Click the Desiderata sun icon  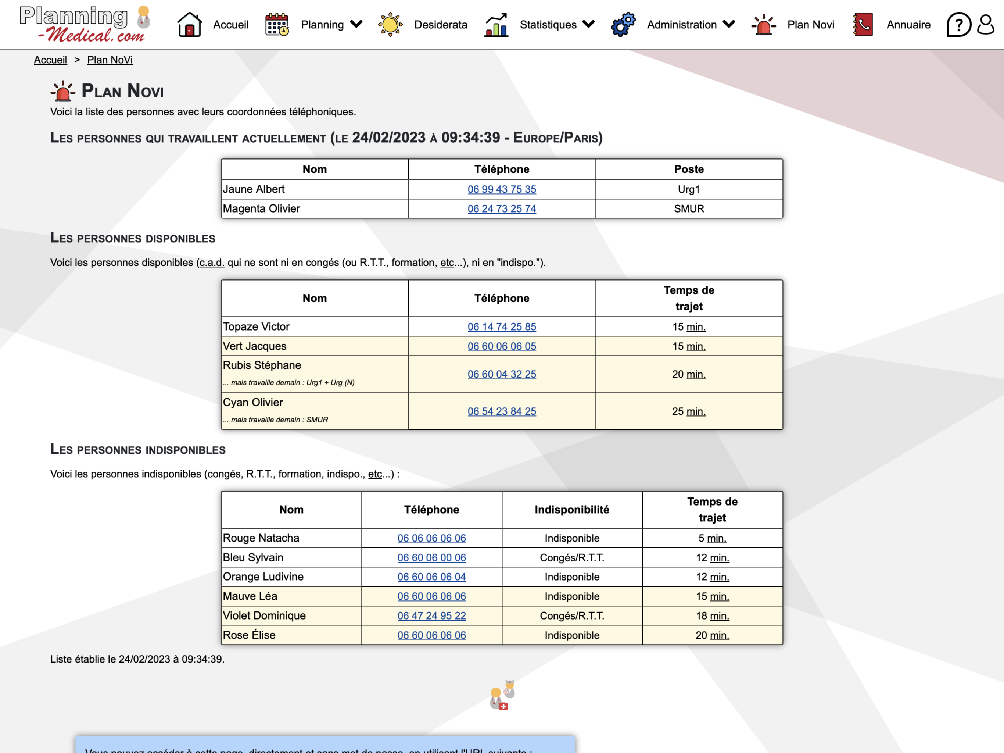390,25
